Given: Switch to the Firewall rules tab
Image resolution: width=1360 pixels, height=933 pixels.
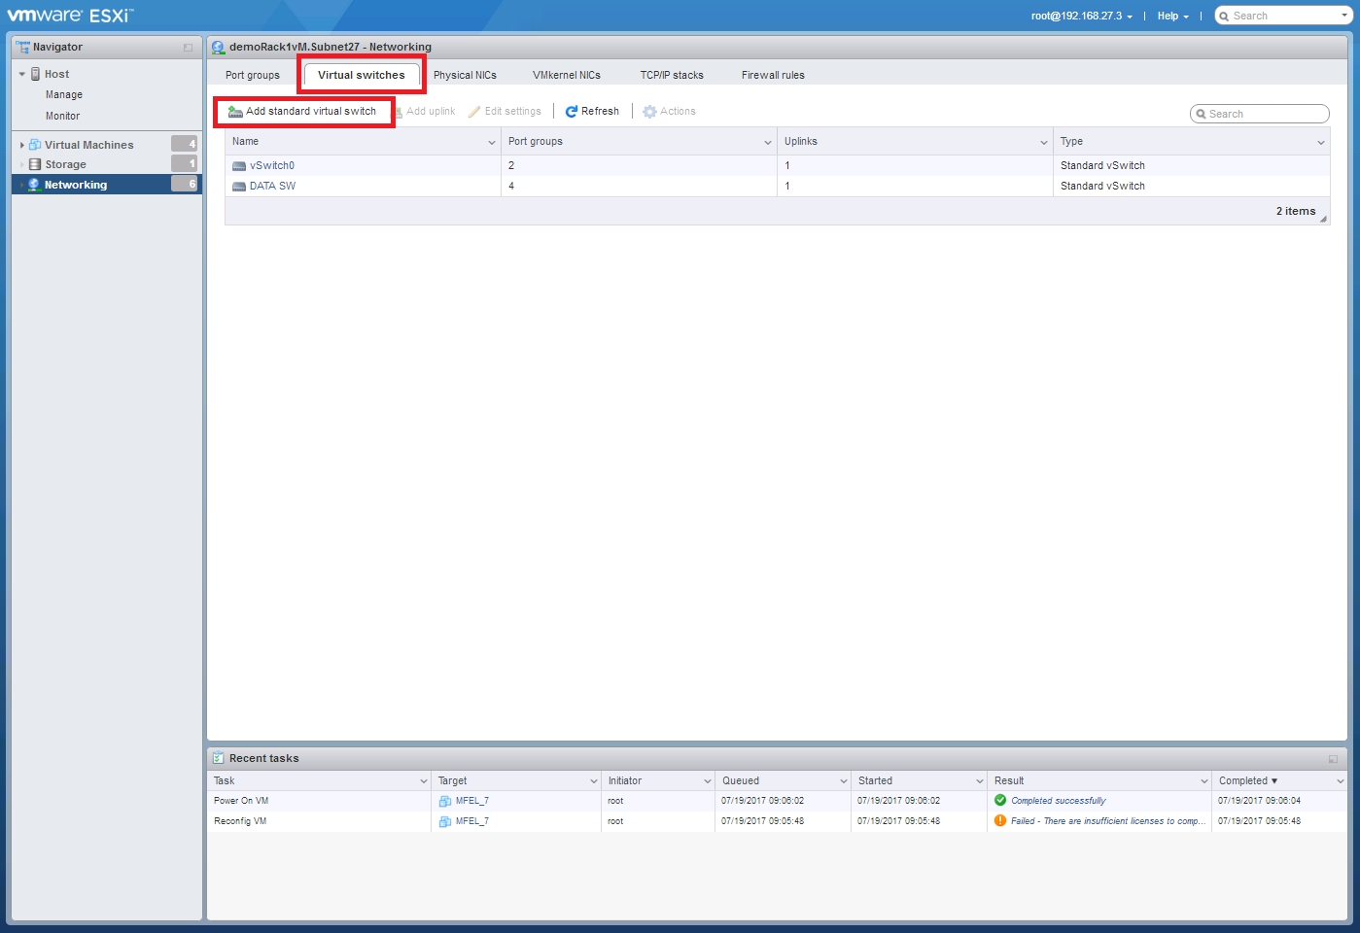Looking at the screenshot, I should click(773, 75).
